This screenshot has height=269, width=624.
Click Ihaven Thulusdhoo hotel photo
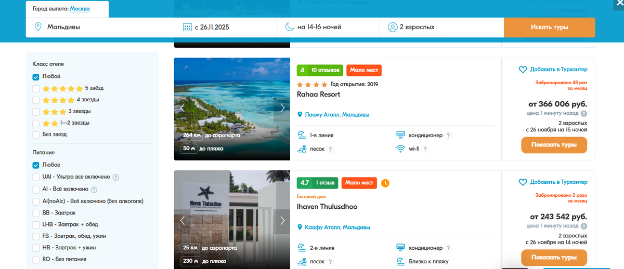coord(232,220)
